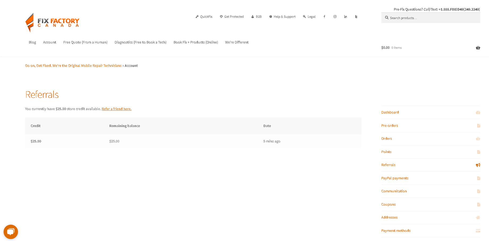The image size is (489, 241).
Task: Click the search magnifier icon
Action: click(x=387, y=18)
